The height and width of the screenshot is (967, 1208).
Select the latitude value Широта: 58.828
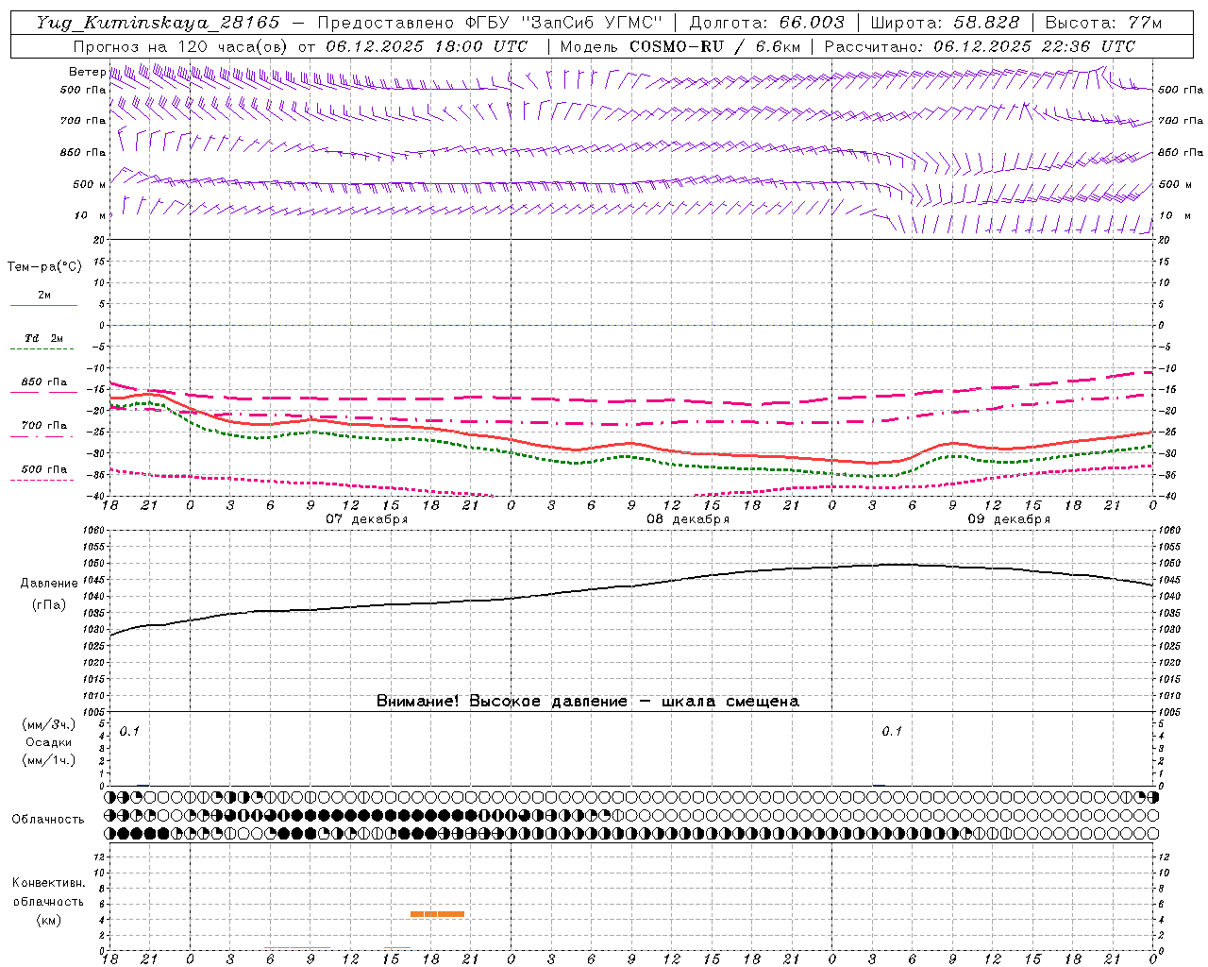pyautogui.click(x=945, y=23)
